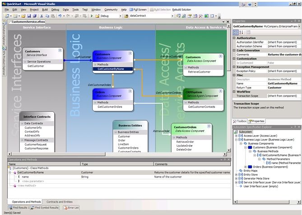Viewport: 302px width, 215px height.
Task: Select RetrieveCustomer method in Data Access Component
Action: (199, 72)
